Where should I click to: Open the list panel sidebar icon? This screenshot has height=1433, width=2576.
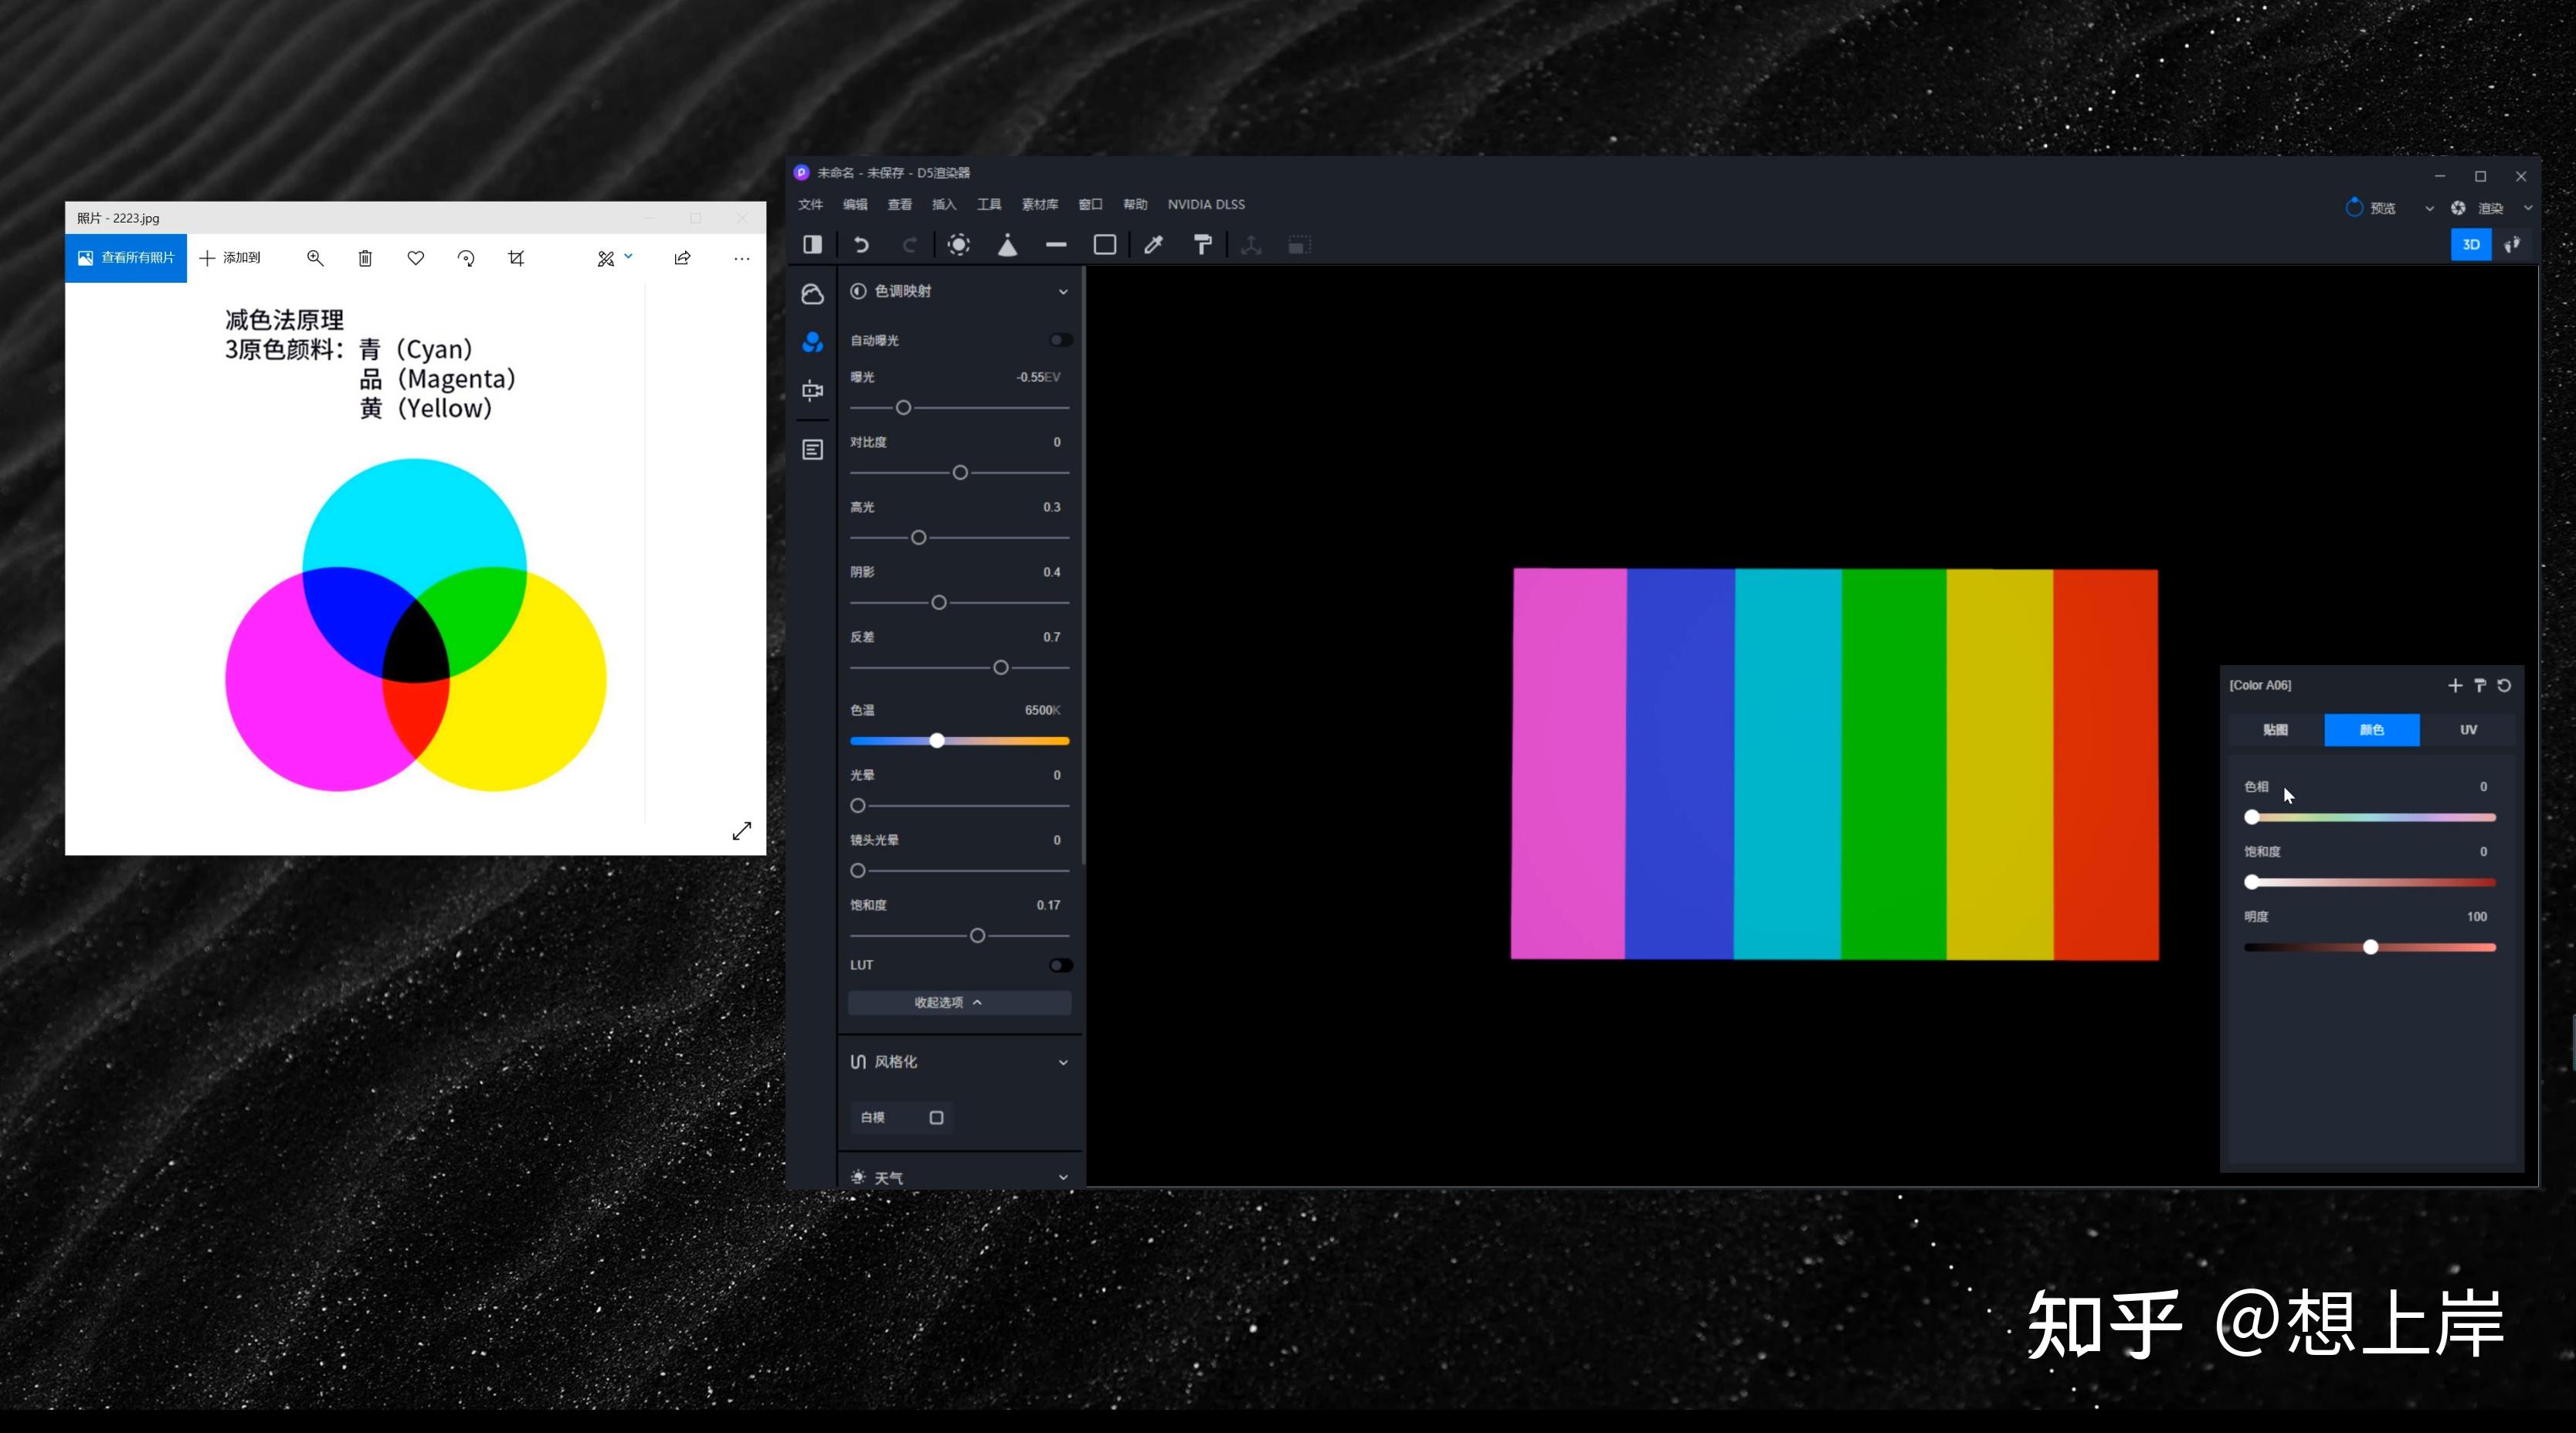click(x=813, y=450)
